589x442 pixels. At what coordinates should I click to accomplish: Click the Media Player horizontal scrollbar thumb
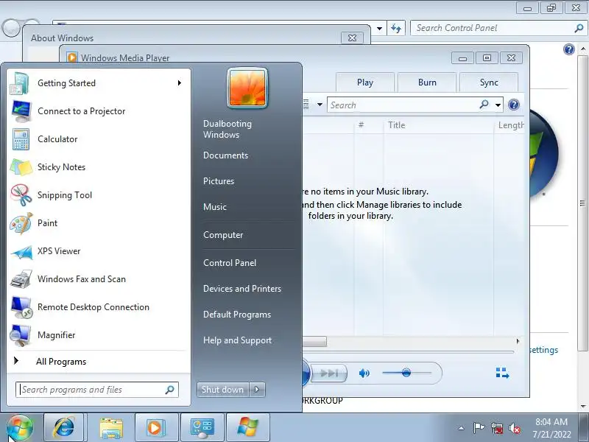(314, 341)
